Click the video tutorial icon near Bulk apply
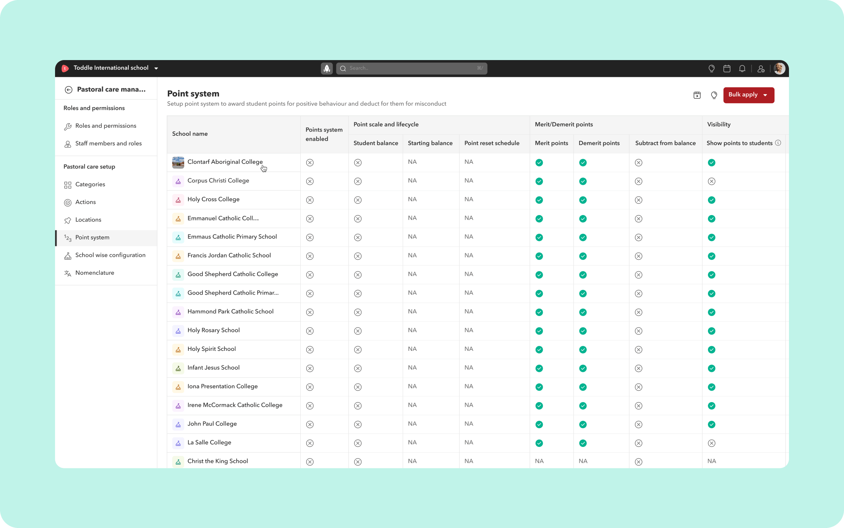The height and width of the screenshot is (528, 844). pyautogui.click(x=697, y=95)
